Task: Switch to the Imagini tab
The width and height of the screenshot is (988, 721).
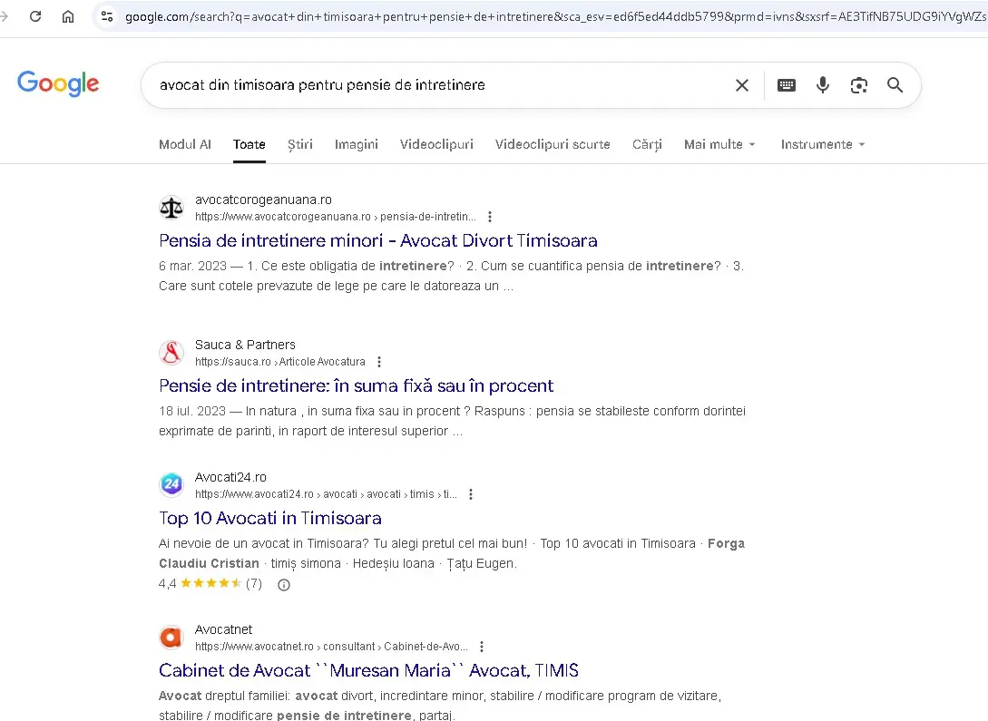Action: pyautogui.click(x=356, y=144)
